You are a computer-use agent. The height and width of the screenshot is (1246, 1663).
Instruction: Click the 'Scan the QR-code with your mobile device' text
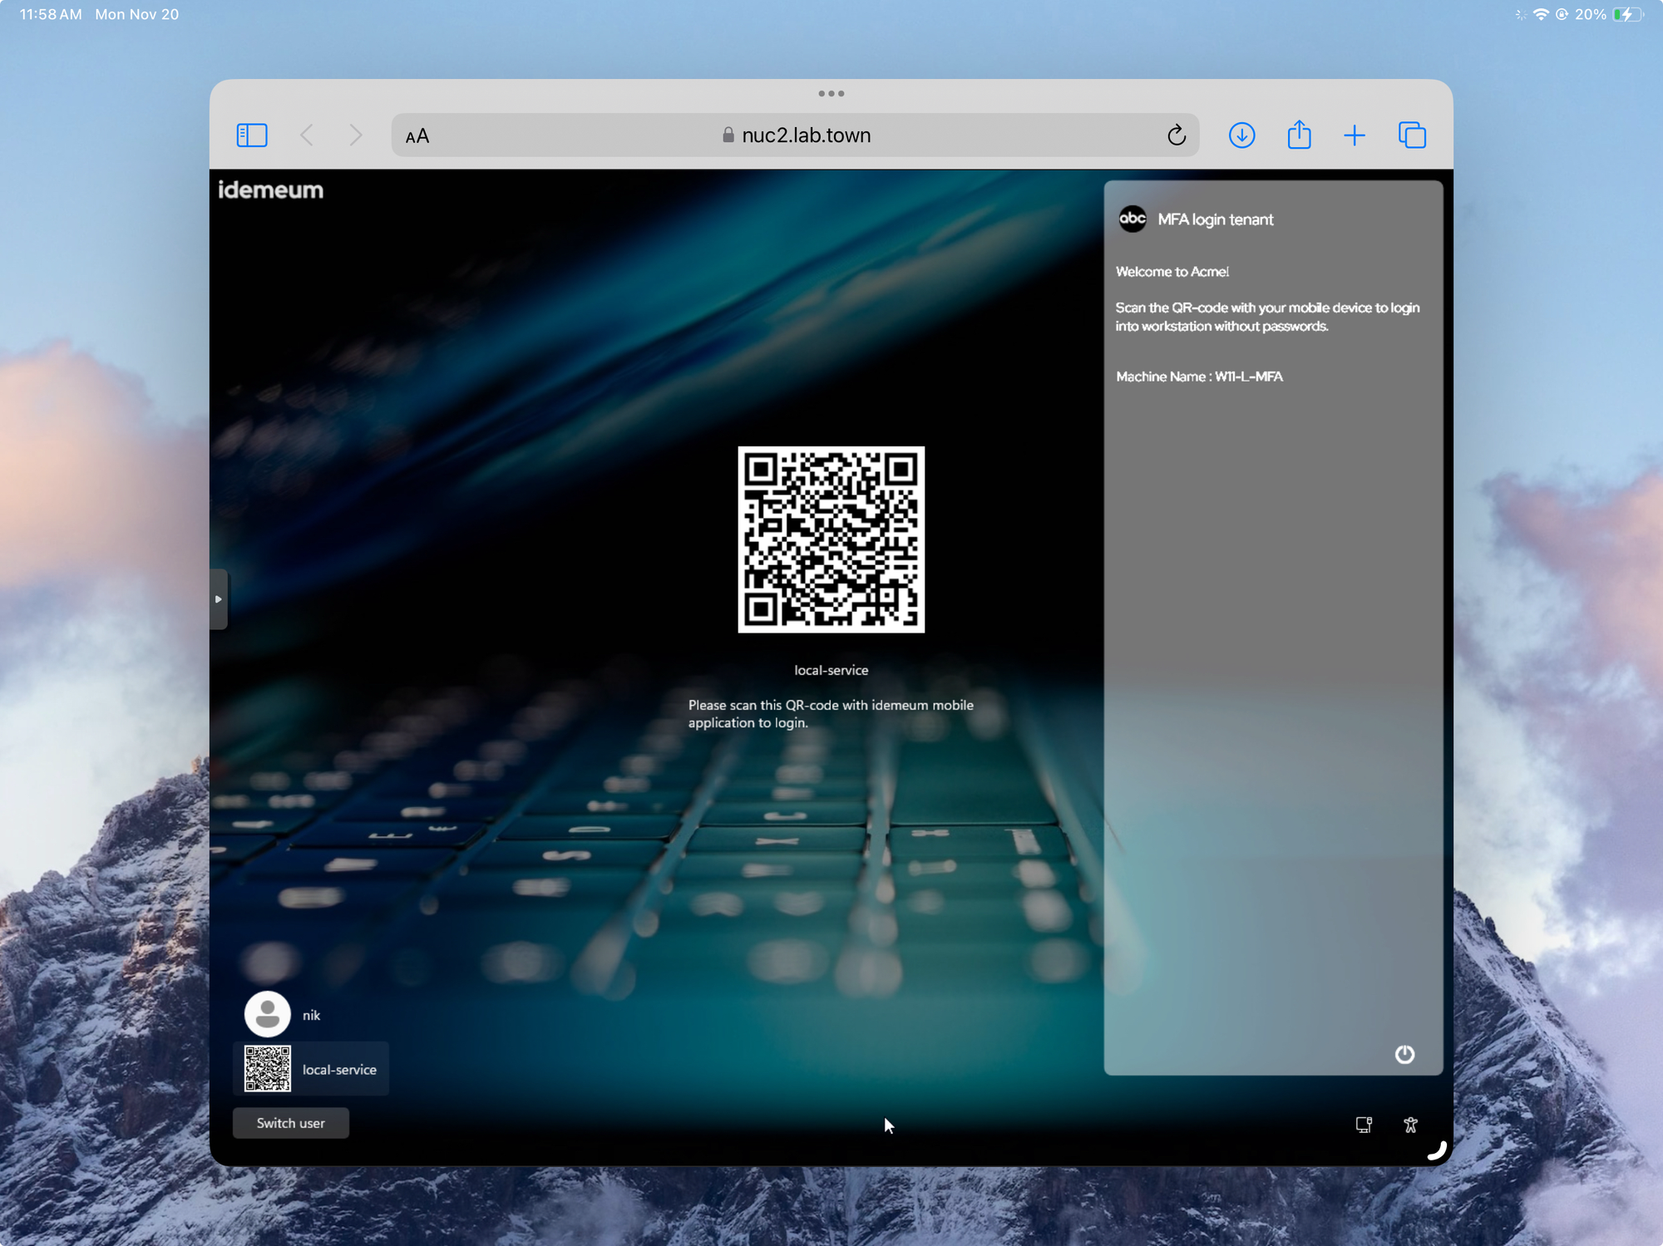(1267, 317)
